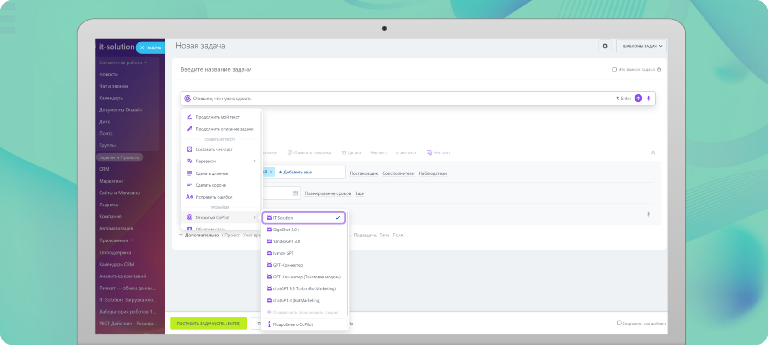
Task: Click the robot icon beside YandexGPT 3.0
Action: [269, 241]
